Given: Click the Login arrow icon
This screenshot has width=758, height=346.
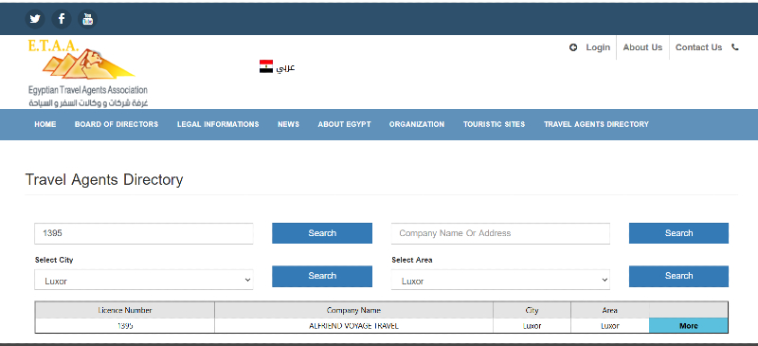Looking at the screenshot, I should coord(573,47).
